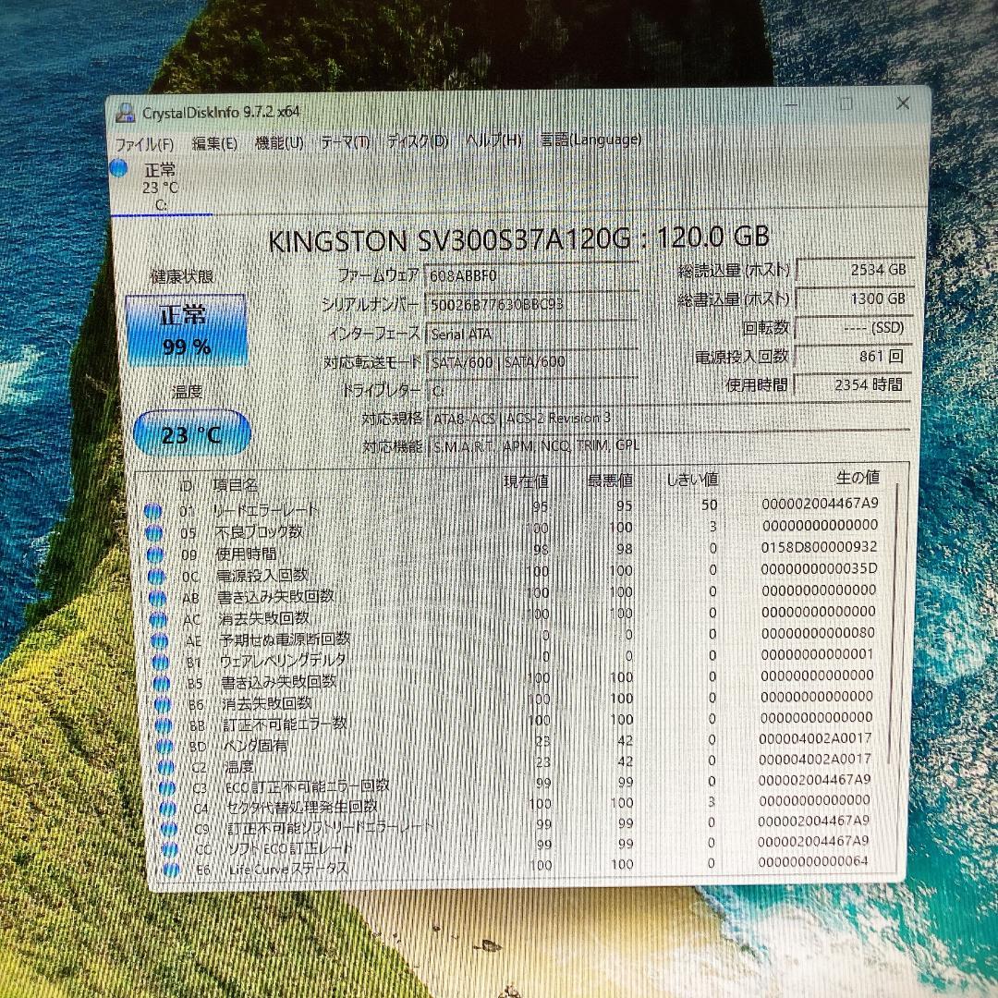
Task: Click the シリアルナンバー value field
Action: (531, 305)
